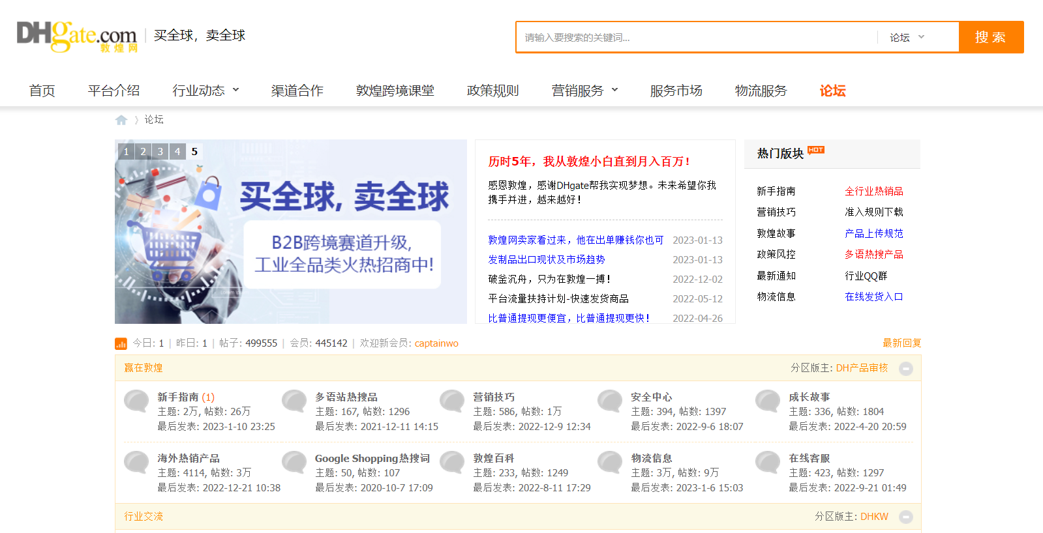Click the 新手指南 board bubble icon

click(136, 401)
